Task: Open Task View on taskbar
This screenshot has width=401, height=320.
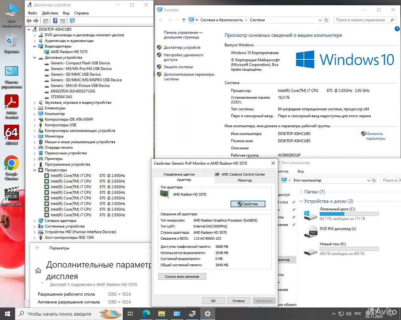Action: coord(131,314)
